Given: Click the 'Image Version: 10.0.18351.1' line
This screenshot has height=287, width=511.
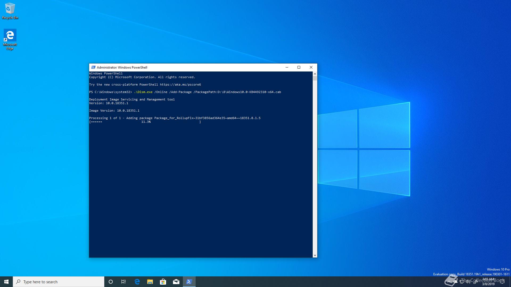Looking at the screenshot, I should (114, 111).
